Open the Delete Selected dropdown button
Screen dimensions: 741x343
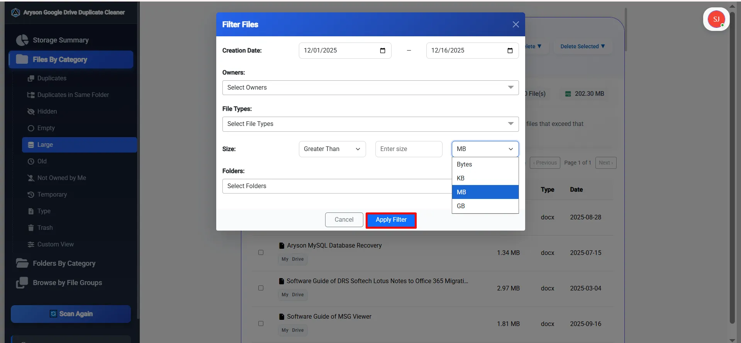(x=582, y=46)
